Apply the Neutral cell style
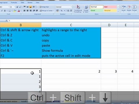Viewport: 139px width, 104px height. coord(110,10)
